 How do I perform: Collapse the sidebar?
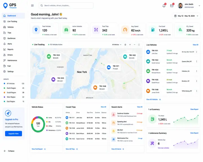9,151
